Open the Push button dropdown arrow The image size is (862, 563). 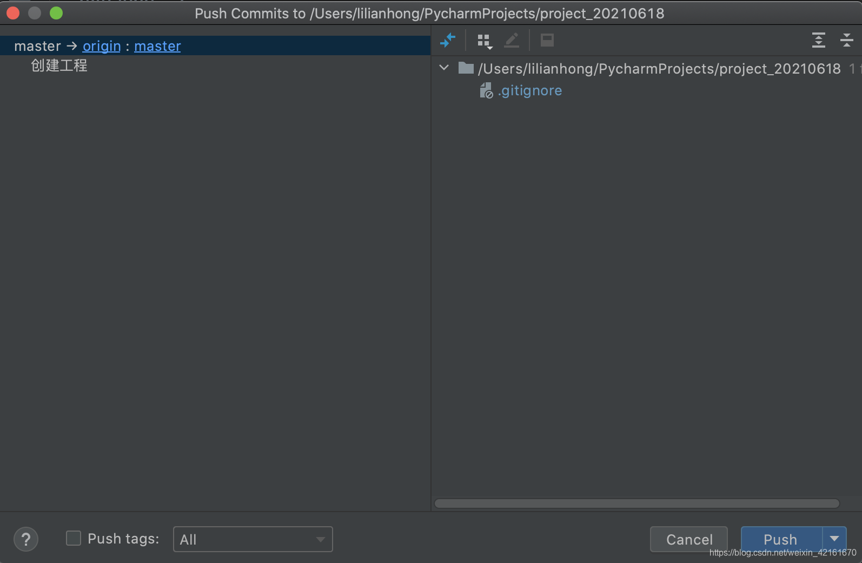[834, 539]
